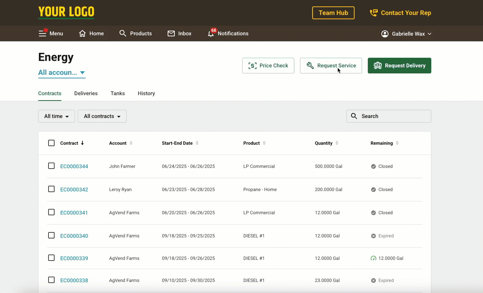Click the Expired X icon for EC0000340

373,236
